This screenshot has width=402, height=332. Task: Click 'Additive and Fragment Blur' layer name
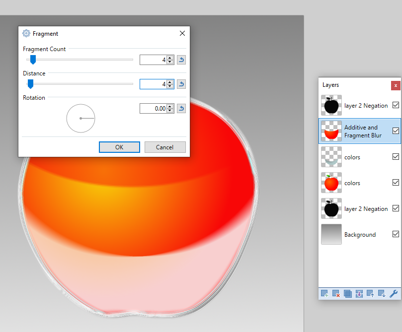(363, 132)
